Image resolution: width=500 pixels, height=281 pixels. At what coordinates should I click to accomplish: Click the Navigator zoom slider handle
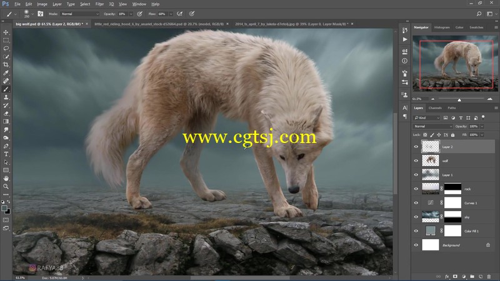459,100
